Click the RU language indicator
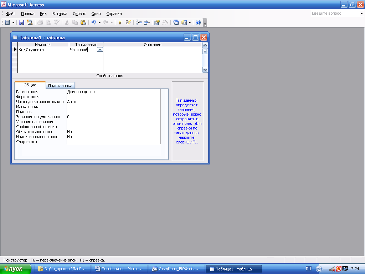This screenshot has height=274, width=365. click(x=308, y=269)
